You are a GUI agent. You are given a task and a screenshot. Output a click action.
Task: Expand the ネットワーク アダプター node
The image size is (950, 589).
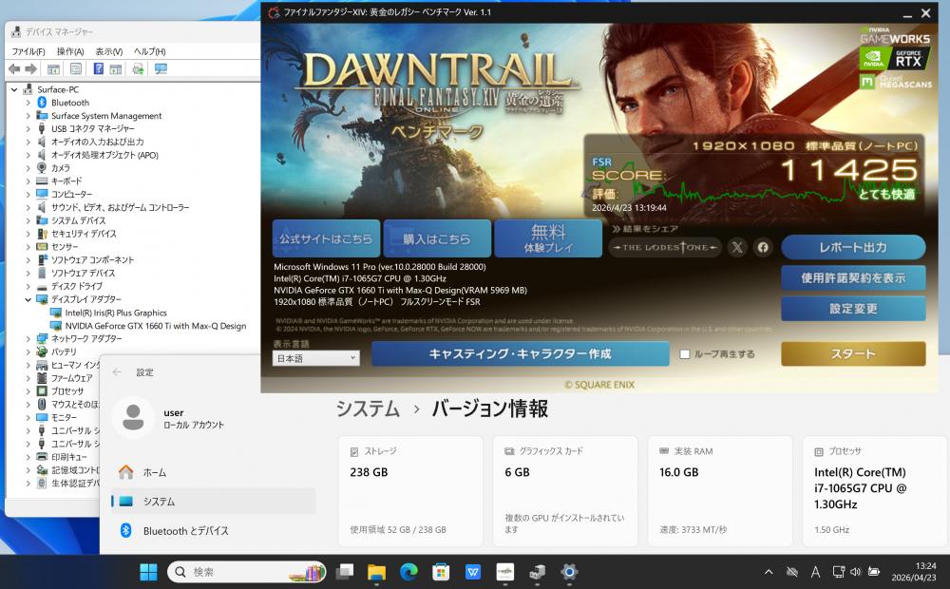pyautogui.click(x=28, y=339)
